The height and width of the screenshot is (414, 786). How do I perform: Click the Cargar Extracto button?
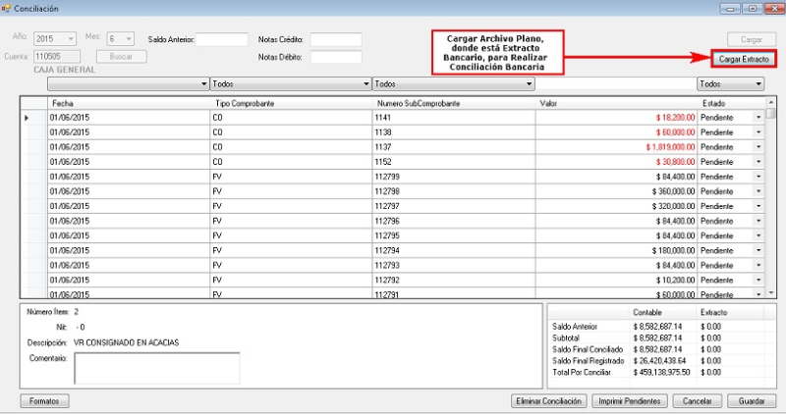744,59
